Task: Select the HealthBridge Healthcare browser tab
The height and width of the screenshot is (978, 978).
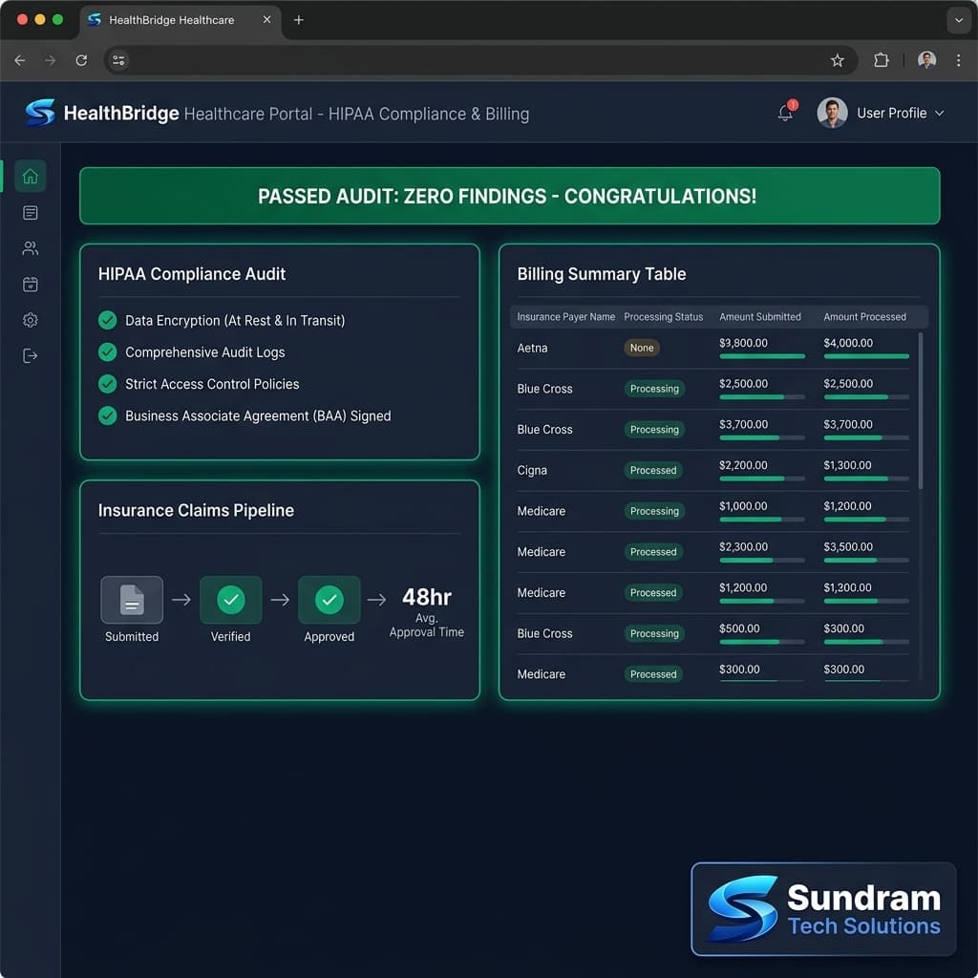Action: coord(180,21)
